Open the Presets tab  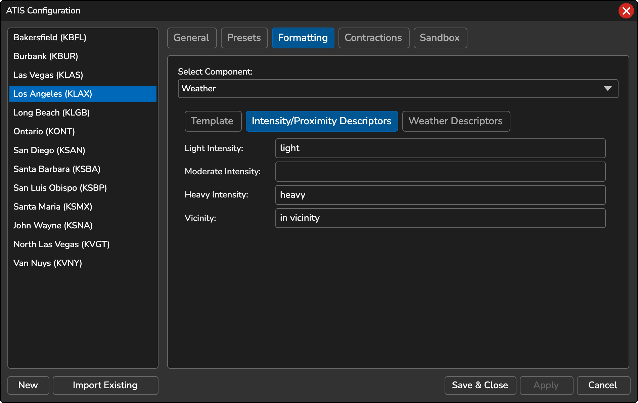pyautogui.click(x=244, y=38)
